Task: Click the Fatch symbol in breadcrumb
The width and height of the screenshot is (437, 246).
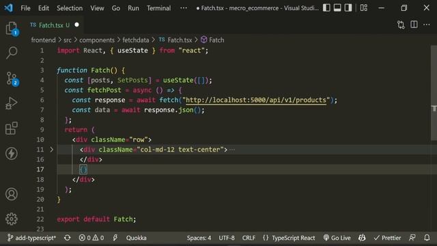Action: coord(216,40)
